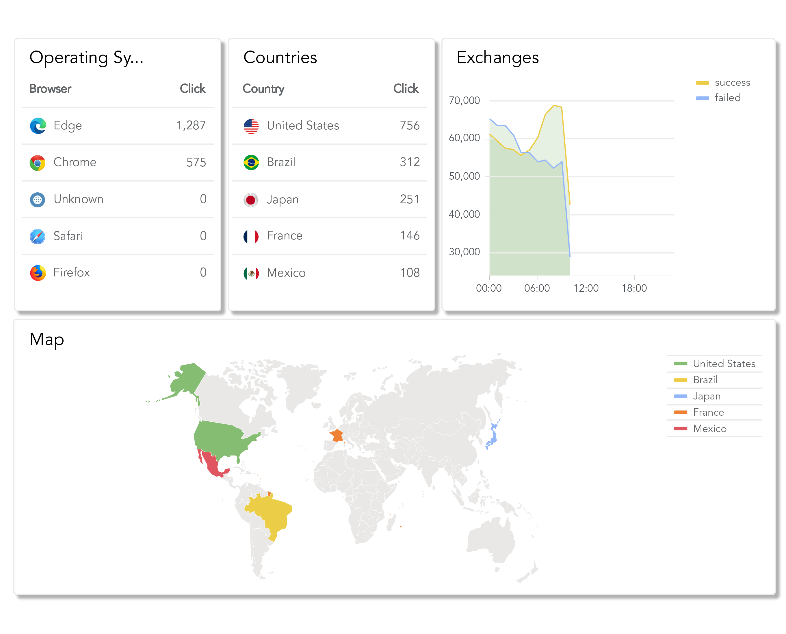Click the Brazil flag icon
786x634 pixels.
click(x=251, y=163)
